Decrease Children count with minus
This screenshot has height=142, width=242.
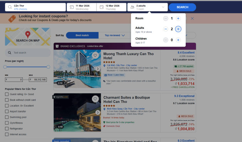pos(165,40)
